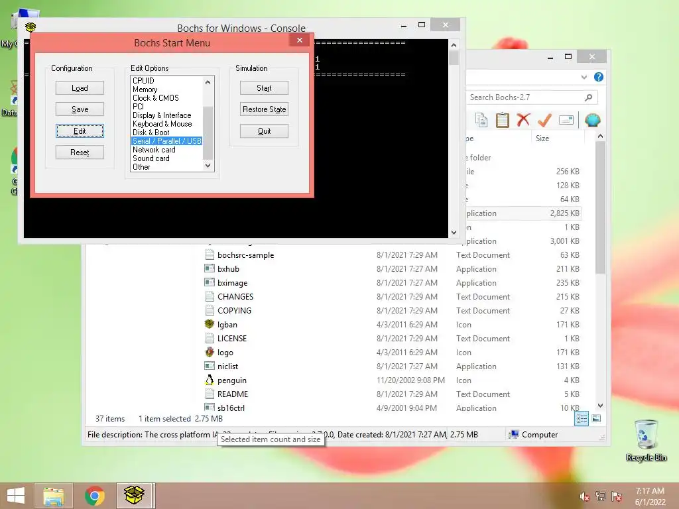Click the bxhub application icon
Viewport: 679px width, 509px height.
(210, 269)
